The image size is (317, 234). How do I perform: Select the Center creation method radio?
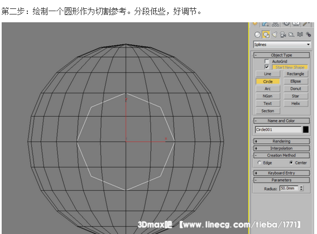(291, 162)
